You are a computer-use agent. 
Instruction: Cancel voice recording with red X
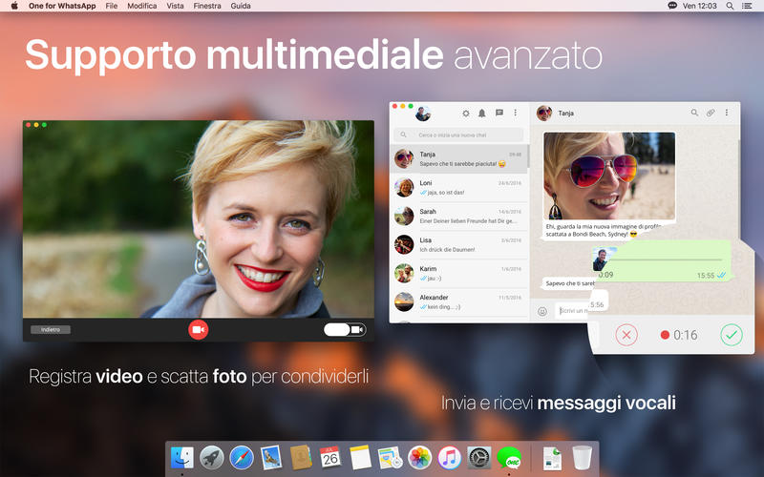click(x=626, y=335)
